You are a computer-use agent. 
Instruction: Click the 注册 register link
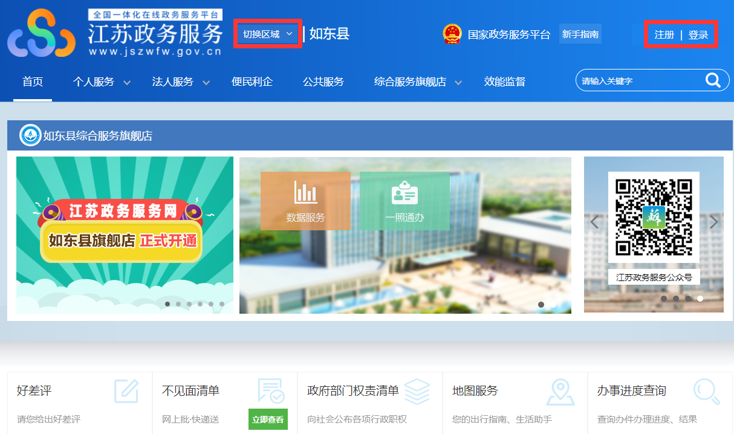coord(664,35)
